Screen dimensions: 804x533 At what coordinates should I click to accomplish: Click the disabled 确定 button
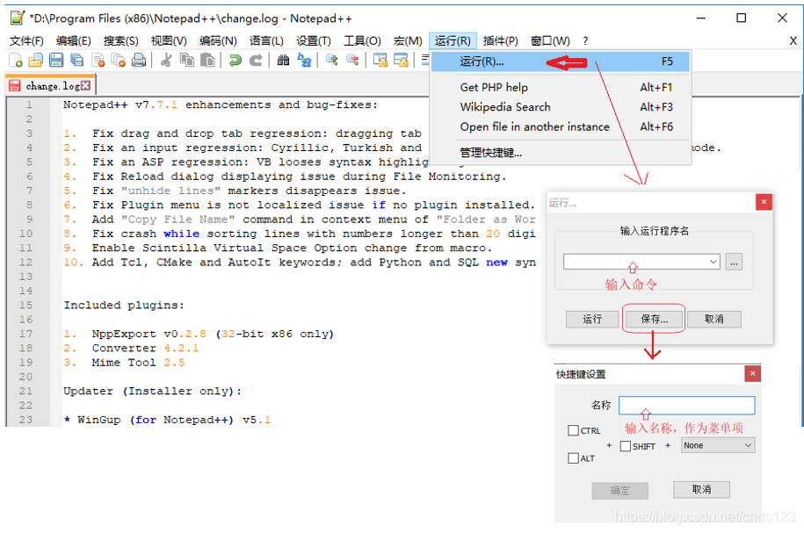(x=620, y=491)
